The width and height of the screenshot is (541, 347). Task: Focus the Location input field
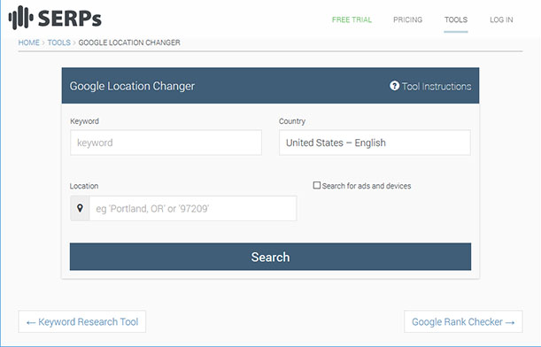pos(193,208)
